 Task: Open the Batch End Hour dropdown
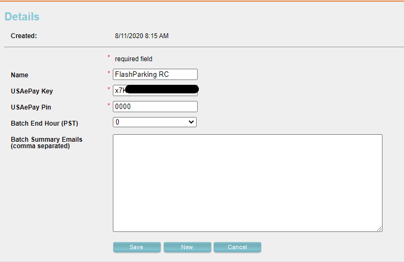[155, 122]
